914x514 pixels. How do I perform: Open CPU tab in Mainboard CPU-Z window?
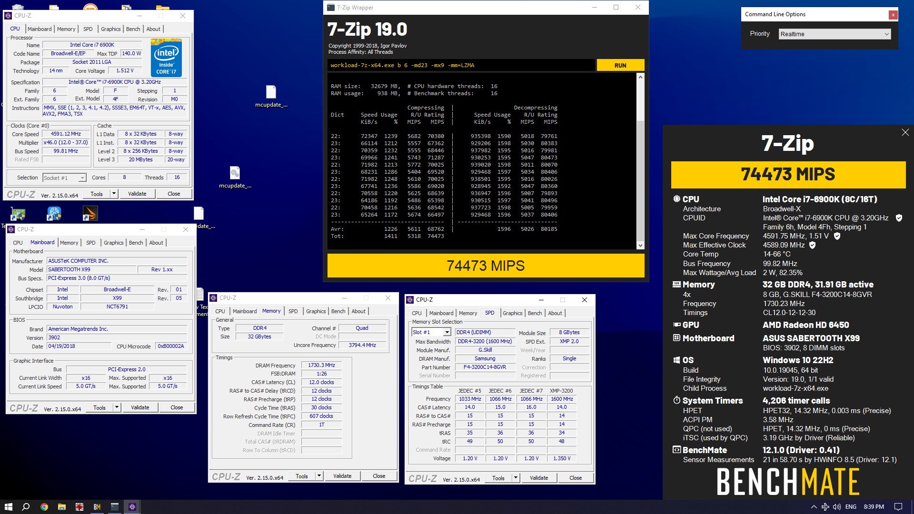[x=18, y=243]
